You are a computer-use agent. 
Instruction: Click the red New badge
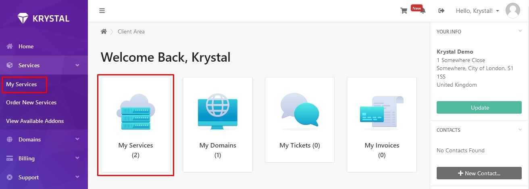417,8
